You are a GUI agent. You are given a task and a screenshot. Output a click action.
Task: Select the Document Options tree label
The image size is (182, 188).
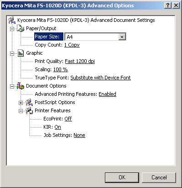46,86
